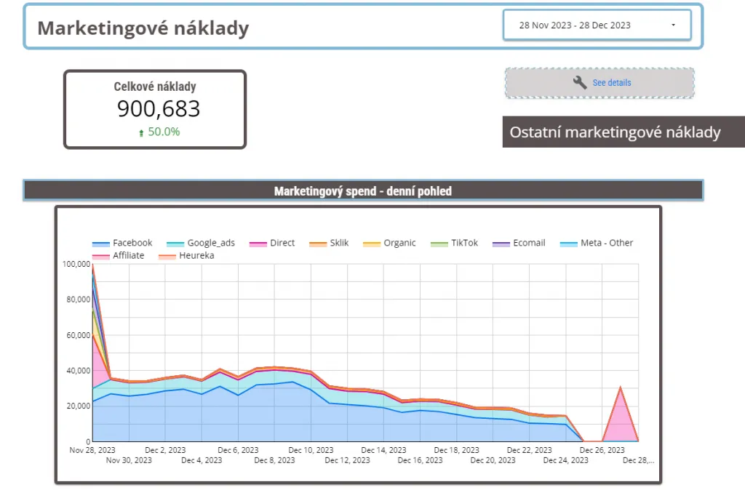Image resolution: width=745 pixels, height=490 pixels.
Task: Toggle the TikTok legend entry
Action: [x=454, y=243]
